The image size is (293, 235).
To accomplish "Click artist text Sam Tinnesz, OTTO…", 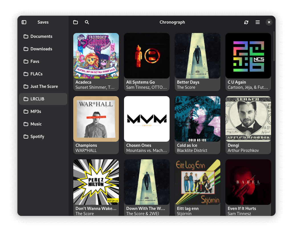I will point(146,87).
